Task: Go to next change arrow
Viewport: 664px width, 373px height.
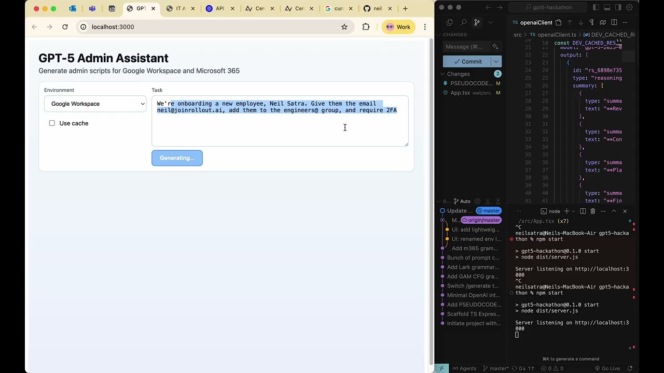Action: 580,22
